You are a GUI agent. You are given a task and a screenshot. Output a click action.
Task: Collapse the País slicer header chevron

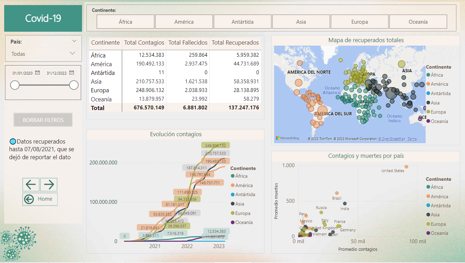pos(74,41)
